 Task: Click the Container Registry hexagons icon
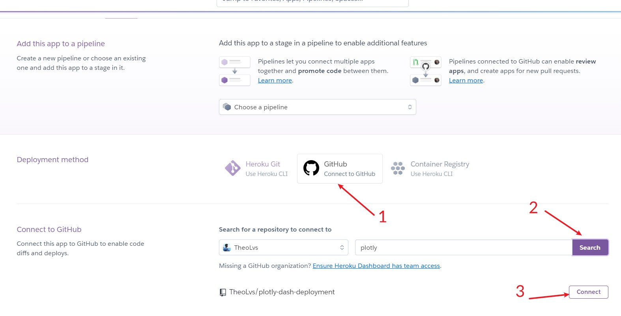[x=398, y=168]
